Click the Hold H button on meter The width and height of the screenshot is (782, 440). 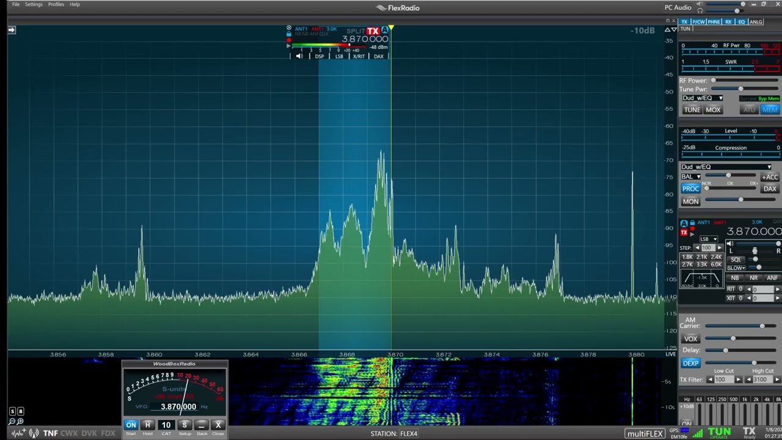click(147, 425)
